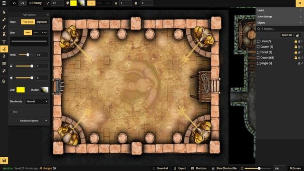Open the top toolbar yellow color picker
Viewport: 304px width, 171px height.
tap(73, 3)
